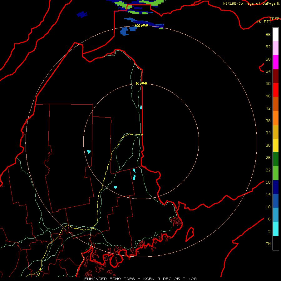This screenshot has width=281, height=281.
Task: Click the gold 34-38 kft legend swatch
Action: tap(276, 132)
